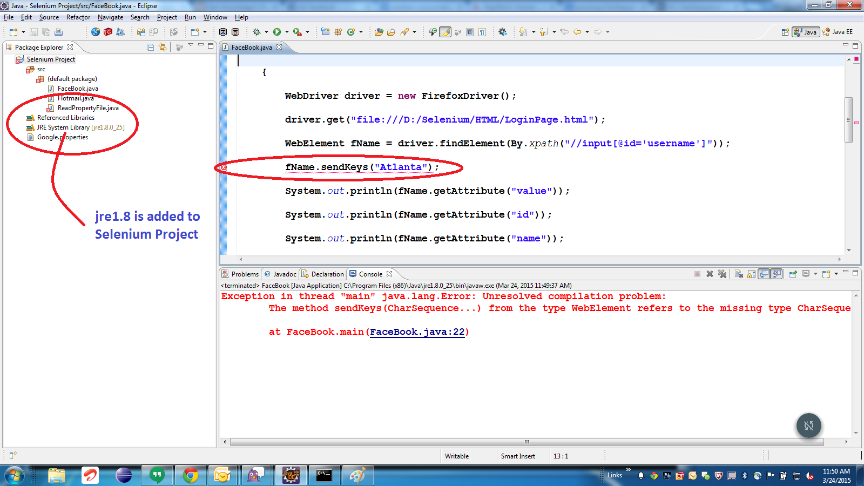This screenshot has height=486, width=864.
Task: Open the External Tools dropdown arrow
Action: (307, 32)
